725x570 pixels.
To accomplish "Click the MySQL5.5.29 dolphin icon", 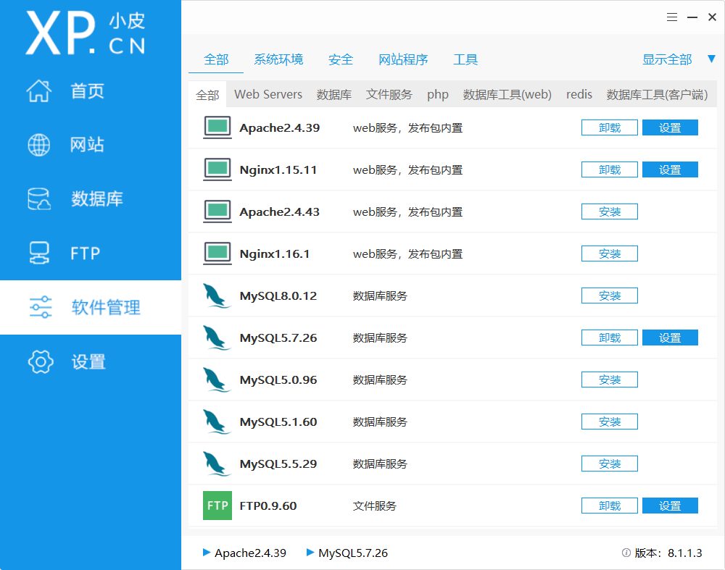I will 216,464.
